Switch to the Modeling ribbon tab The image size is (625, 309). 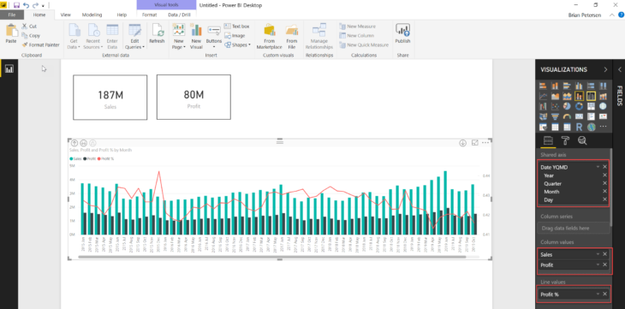(92, 15)
